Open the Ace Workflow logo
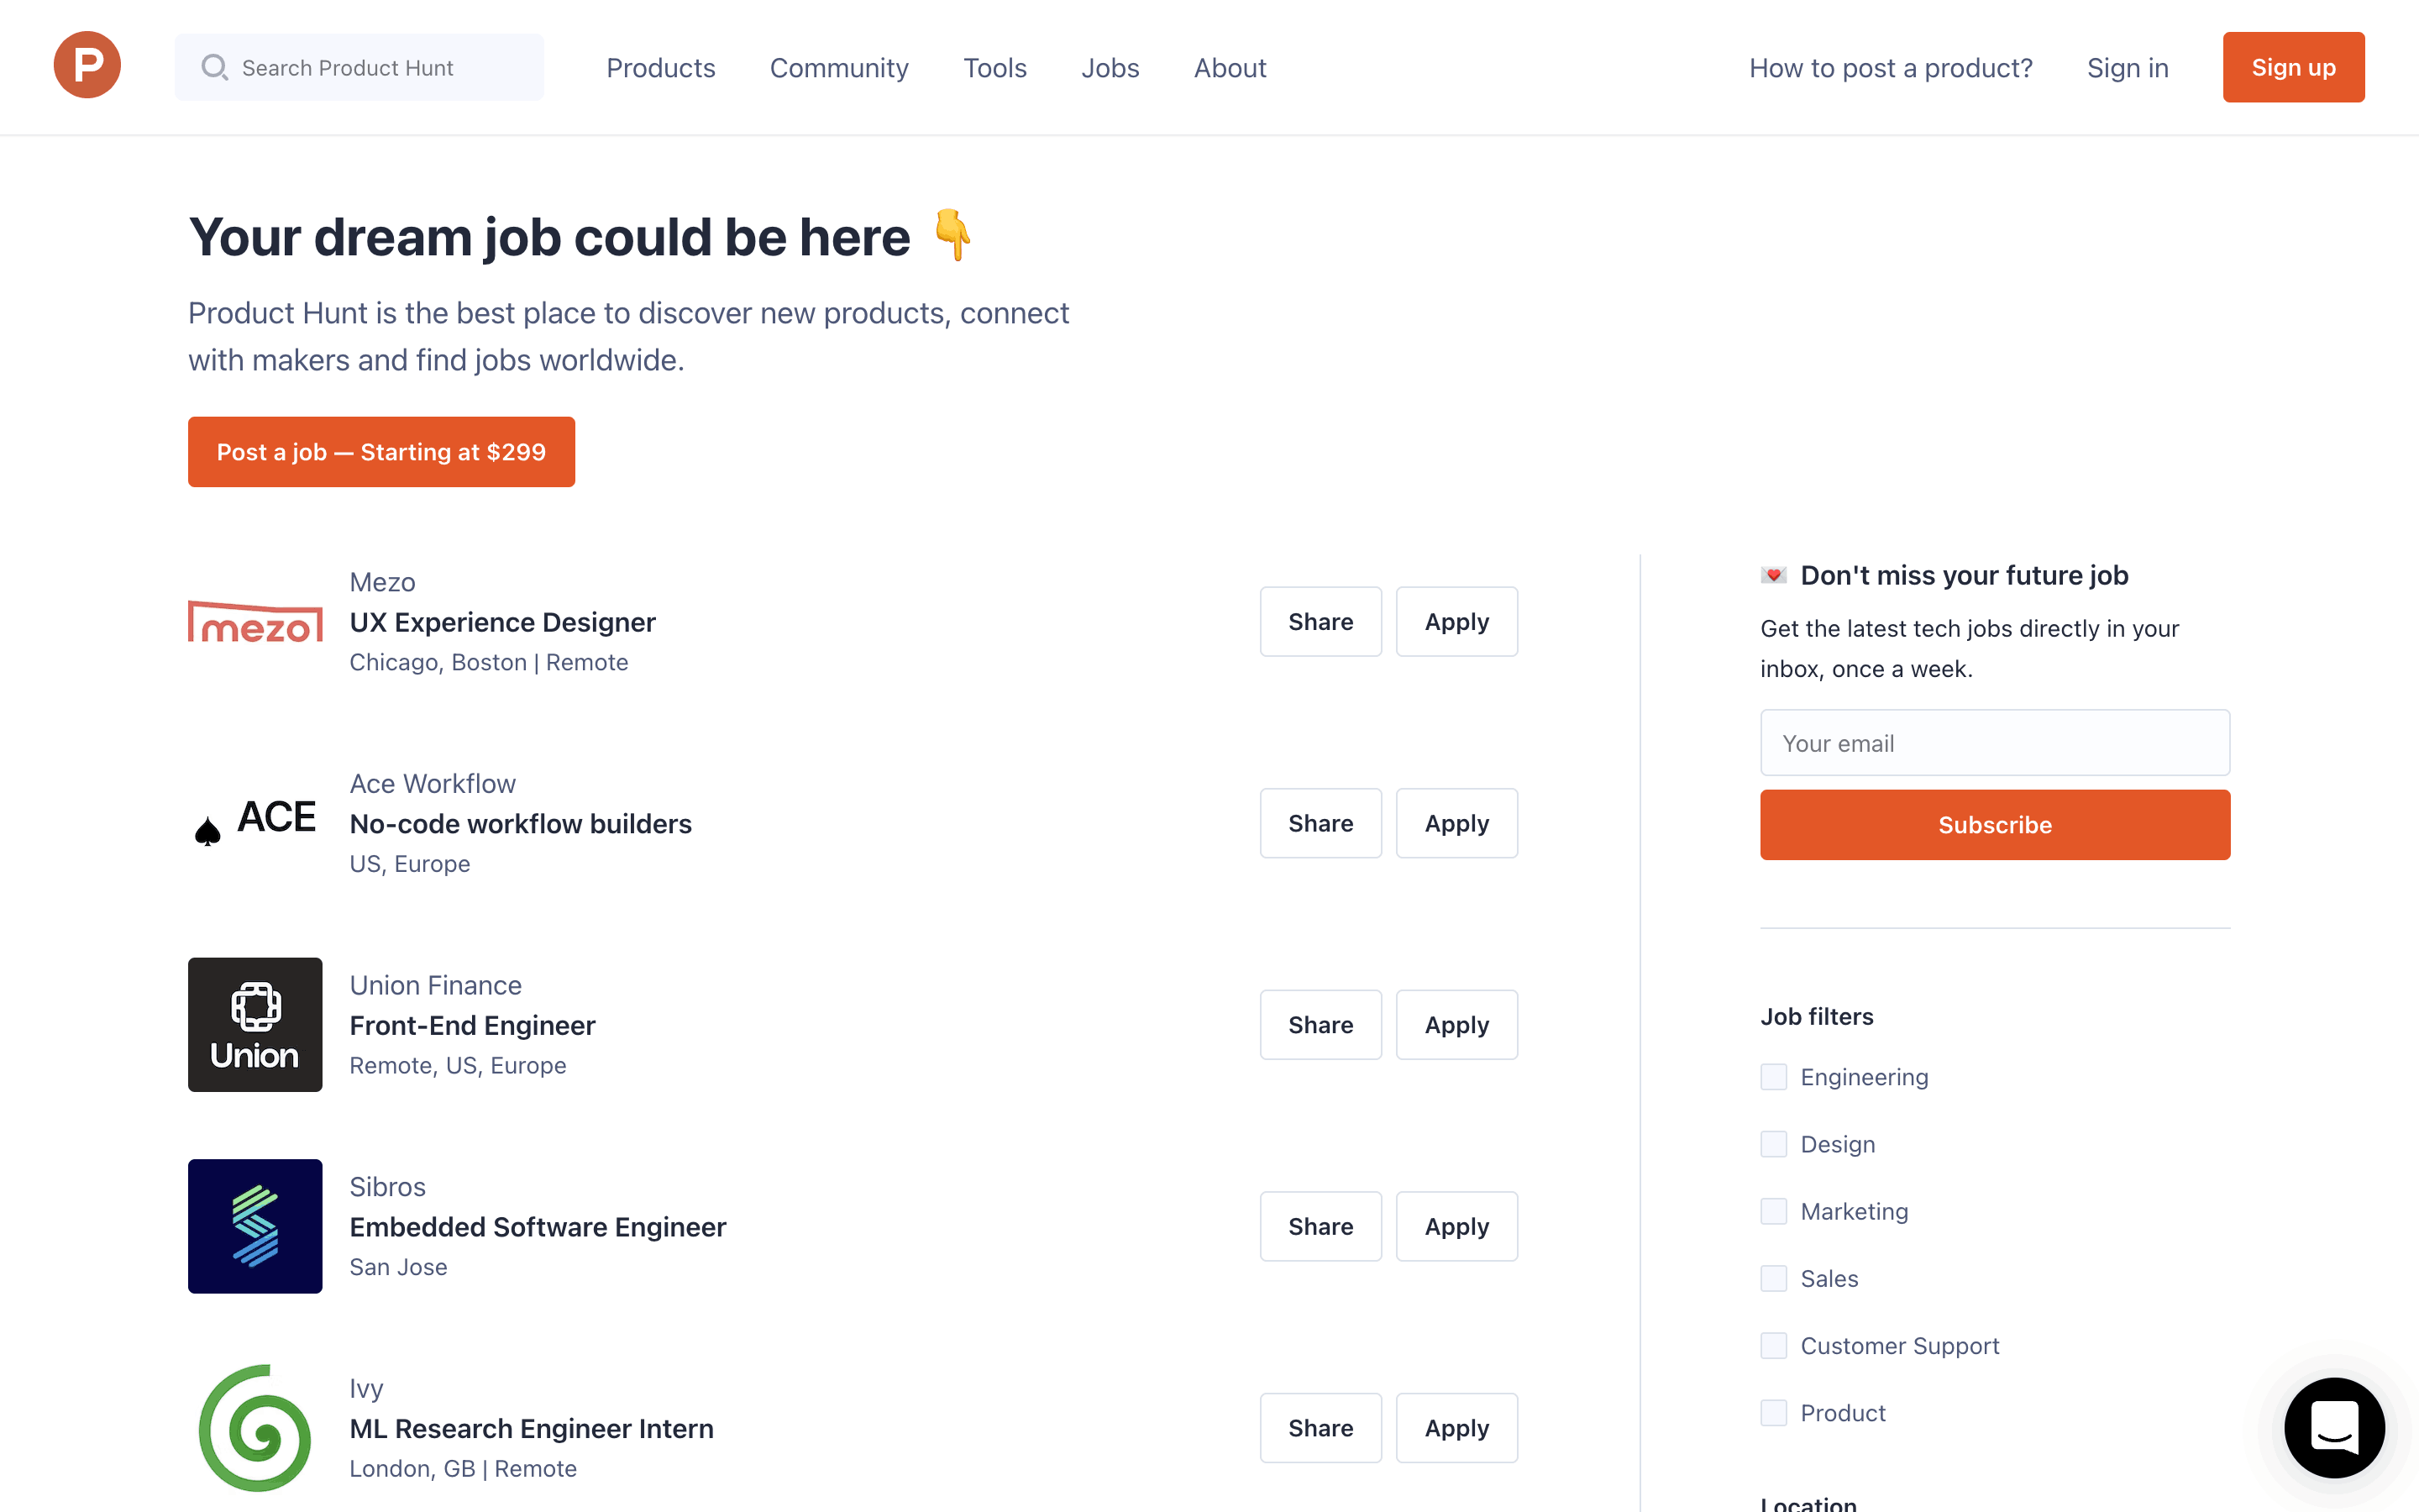 click(254, 822)
